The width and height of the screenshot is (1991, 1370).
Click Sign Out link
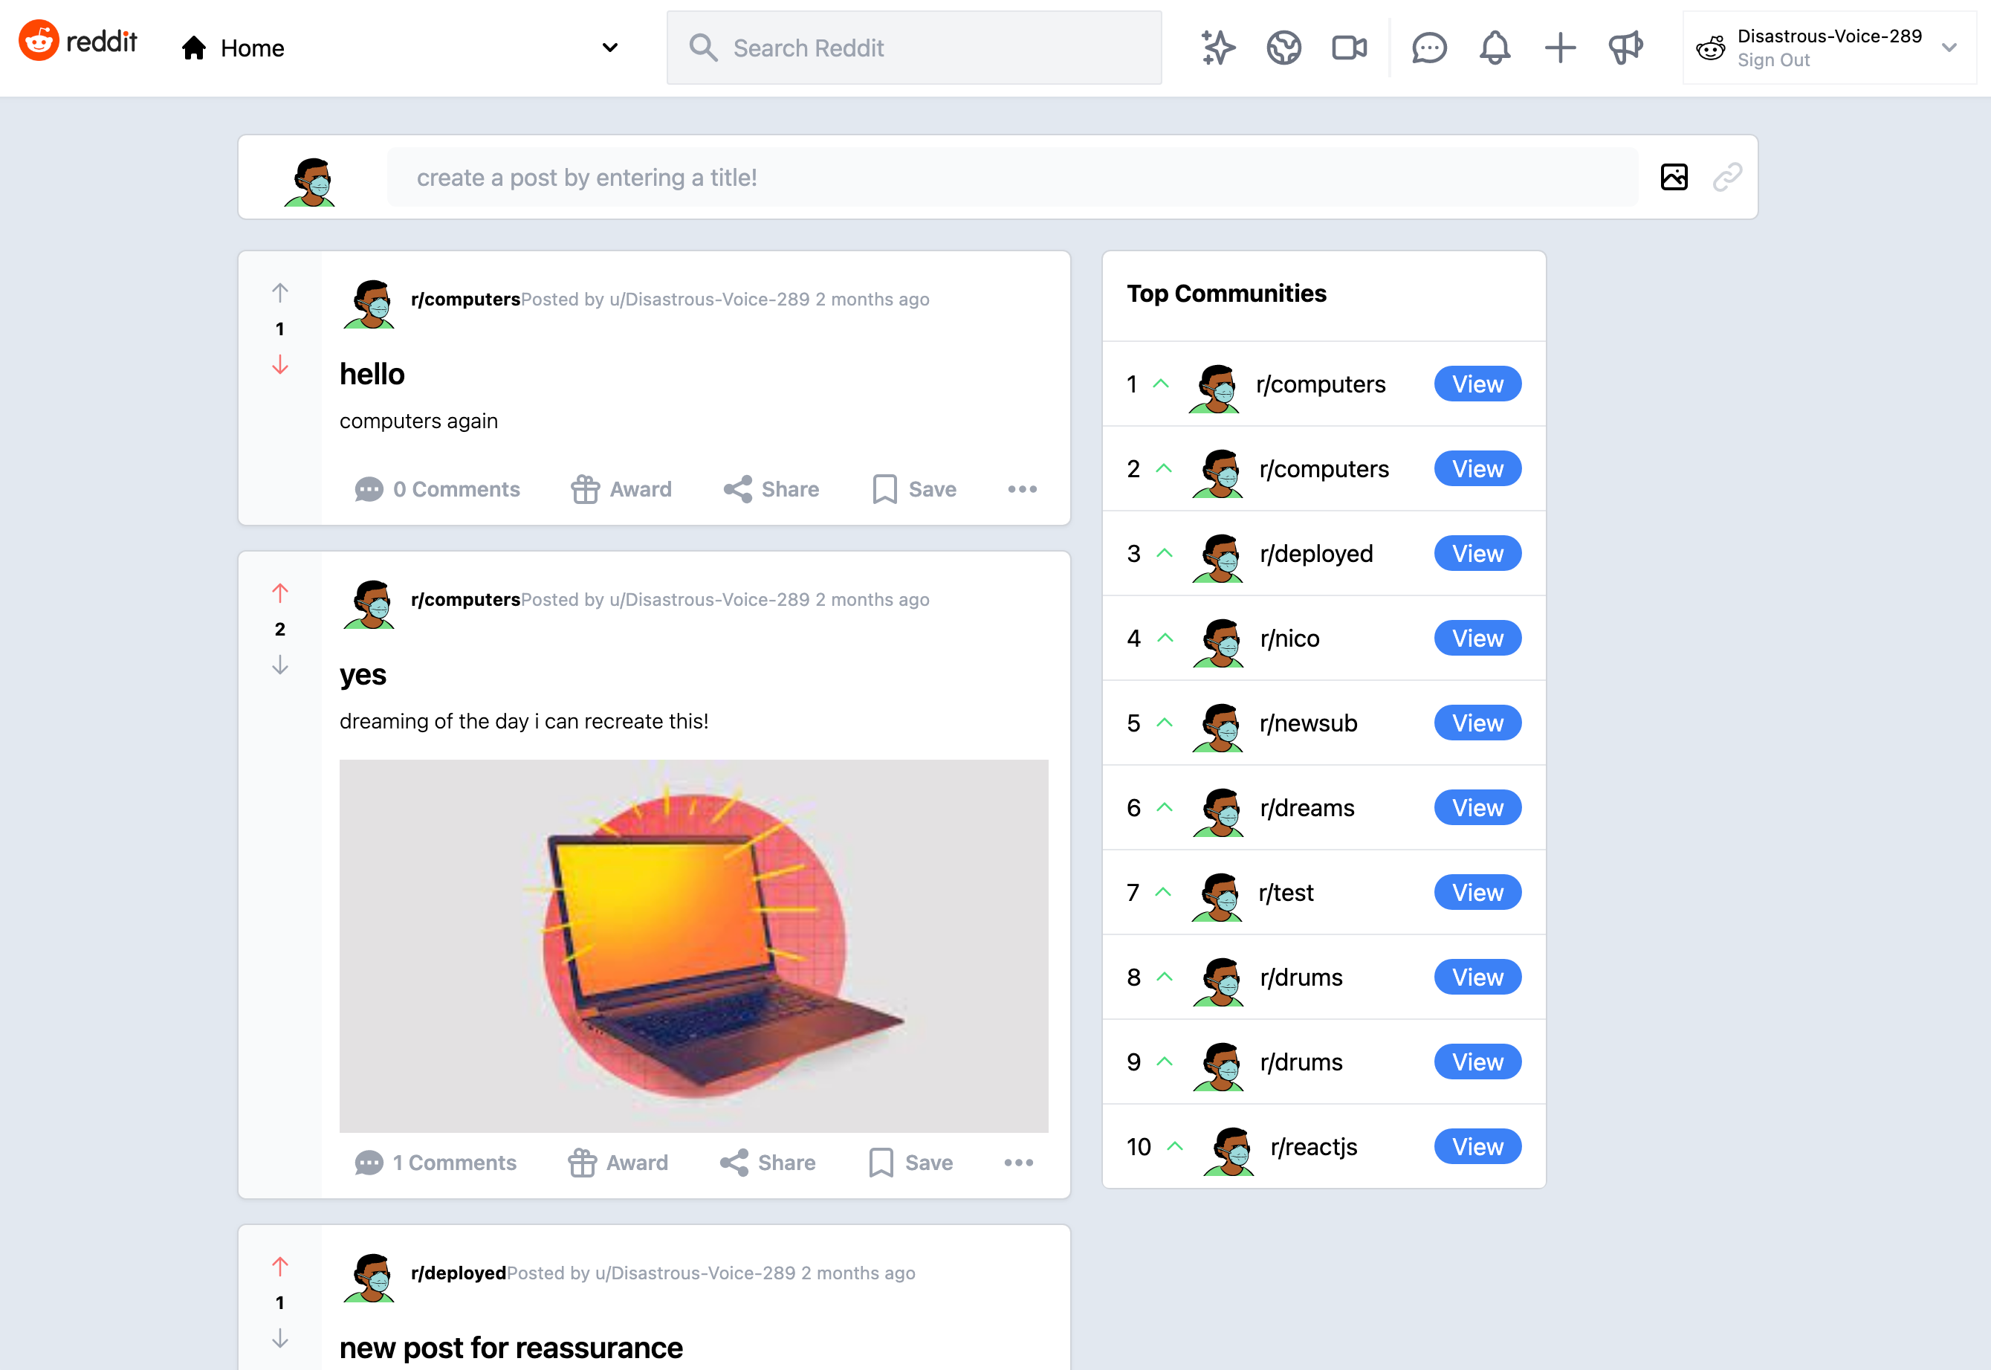(1773, 60)
